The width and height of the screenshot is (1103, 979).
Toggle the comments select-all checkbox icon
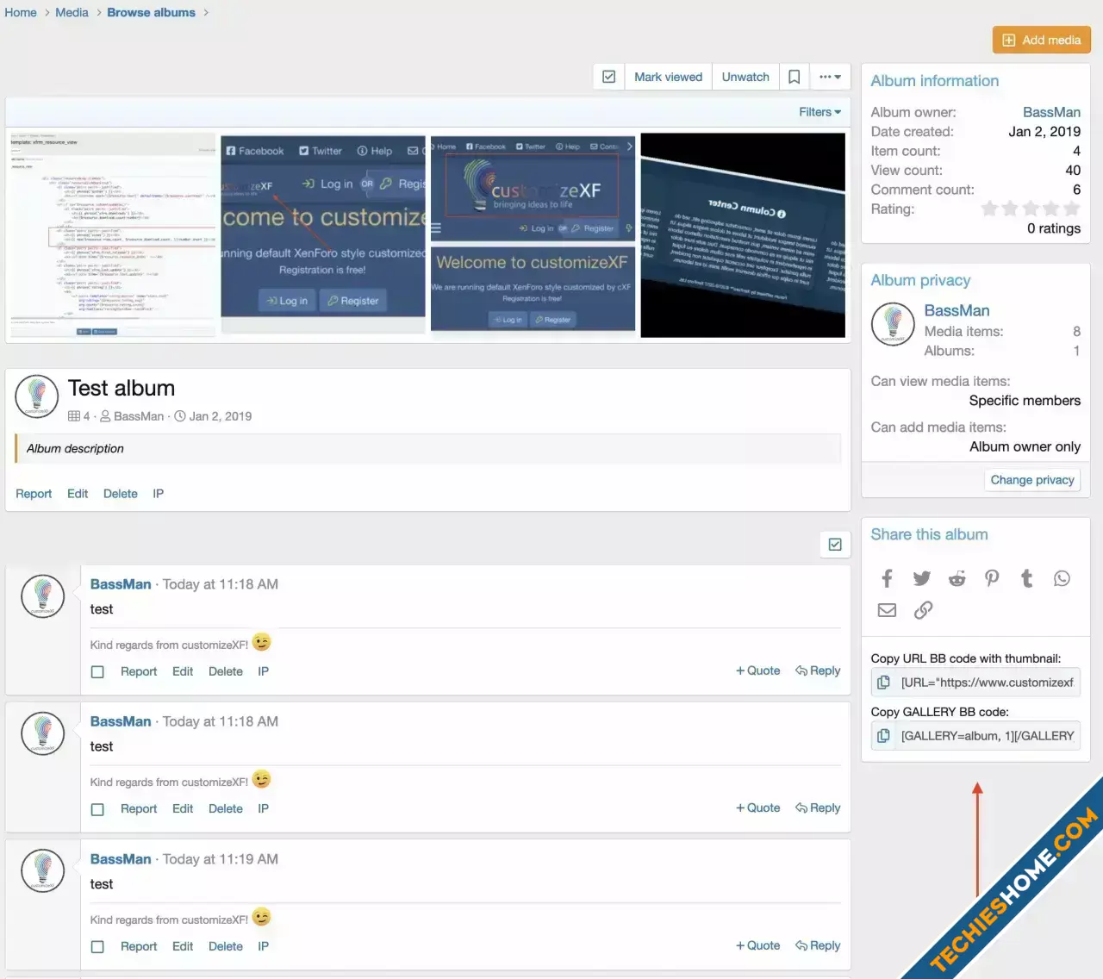(835, 544)
